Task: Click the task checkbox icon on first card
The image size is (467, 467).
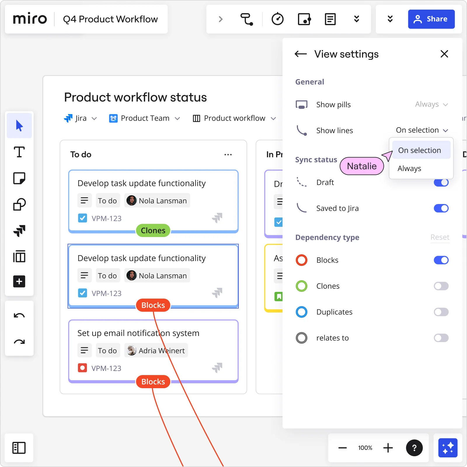Action: pos(83,218)
